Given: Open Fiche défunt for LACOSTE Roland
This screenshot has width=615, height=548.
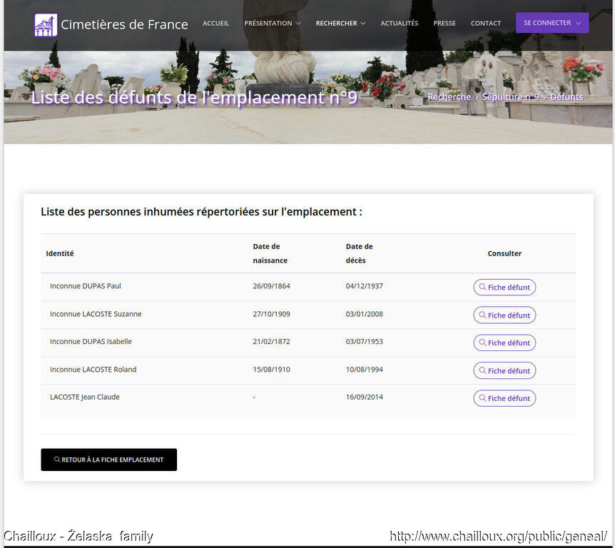Looking at the screenshot, I should [x=504, y=371].
